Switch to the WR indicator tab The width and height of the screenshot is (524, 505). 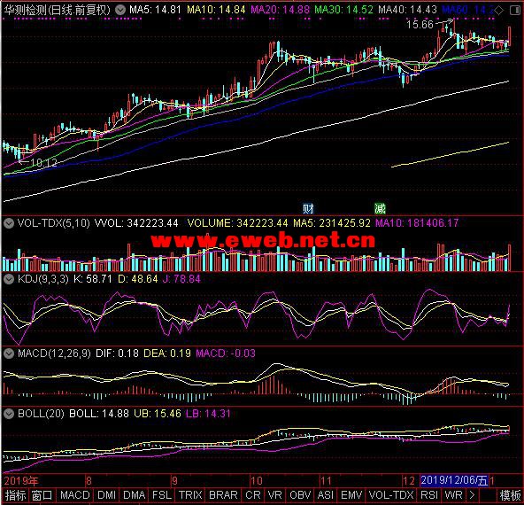(453, 495)
